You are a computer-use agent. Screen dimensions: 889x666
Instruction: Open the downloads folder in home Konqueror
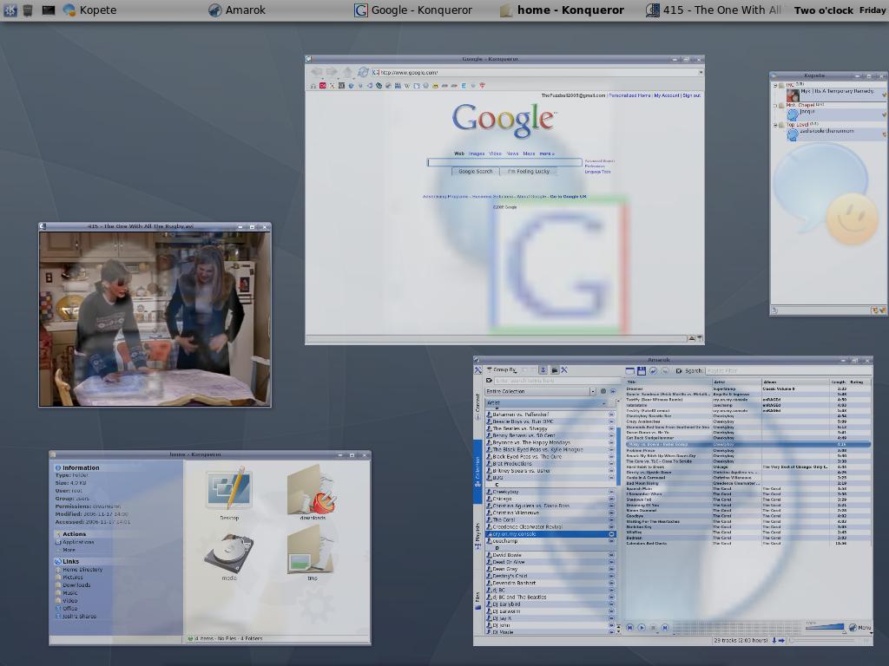313,493
